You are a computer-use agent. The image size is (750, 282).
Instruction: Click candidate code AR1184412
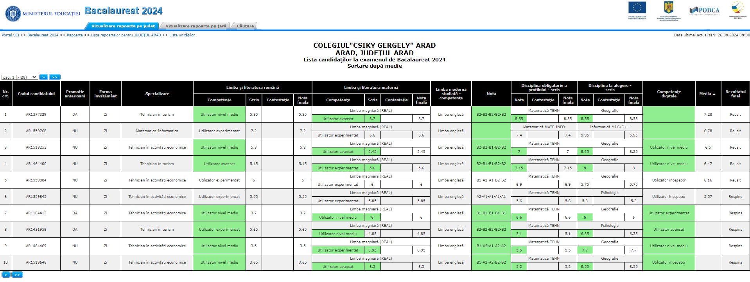tap(36, 213)
